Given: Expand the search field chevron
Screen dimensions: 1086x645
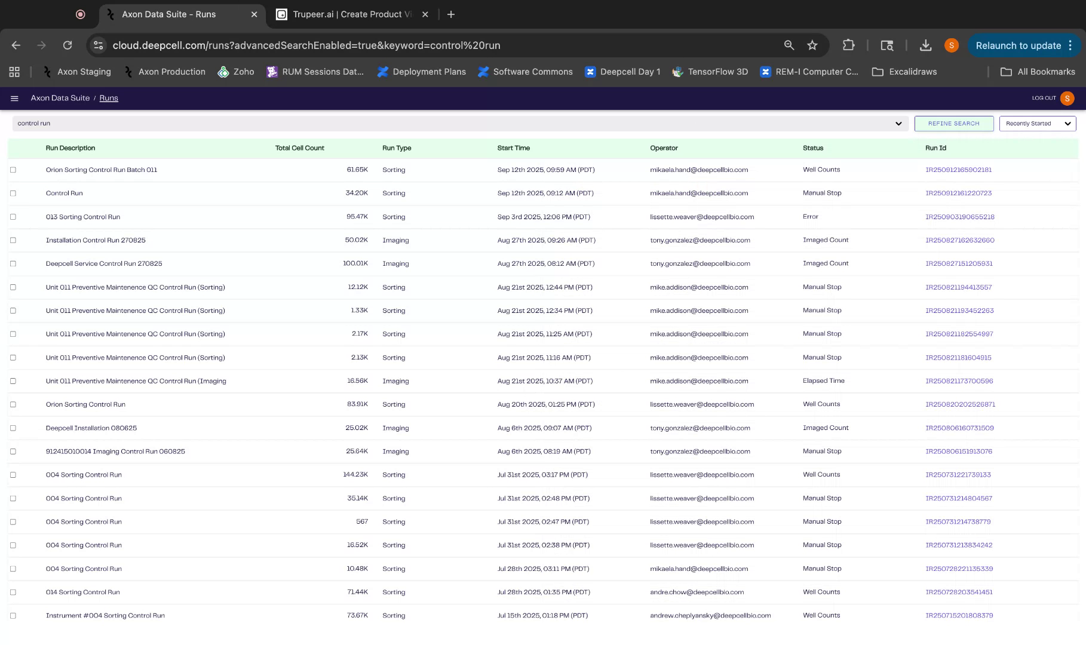Looking at the screenshot, I should tap(898, 124).
